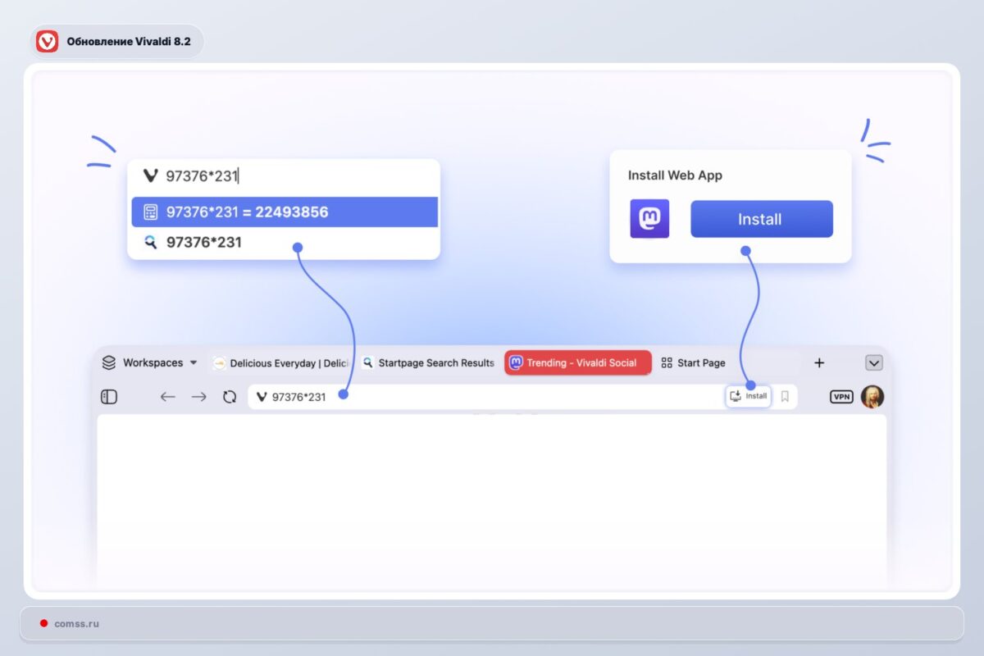This screenshot has width=984, height=656.
Task: Click the Mastodon favicon on Trending tab
Action: [x=517, y=362]
